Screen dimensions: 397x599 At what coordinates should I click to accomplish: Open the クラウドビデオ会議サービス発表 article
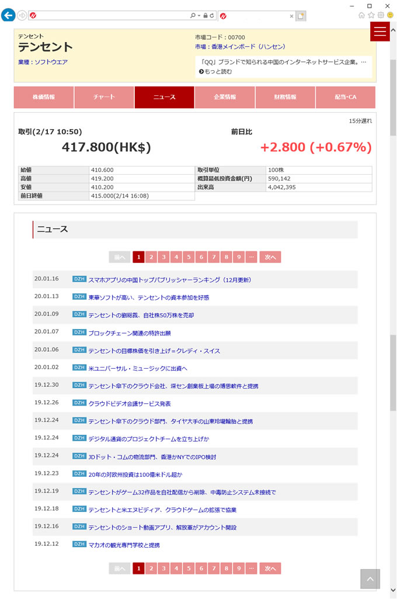click(x=129, y=404)
